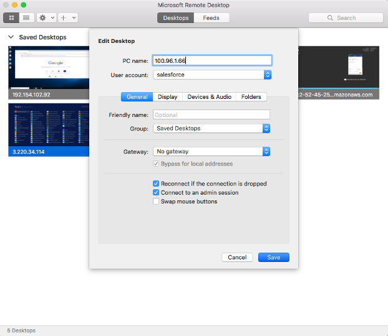Open the User account dropdown

(x=267, y=75)
